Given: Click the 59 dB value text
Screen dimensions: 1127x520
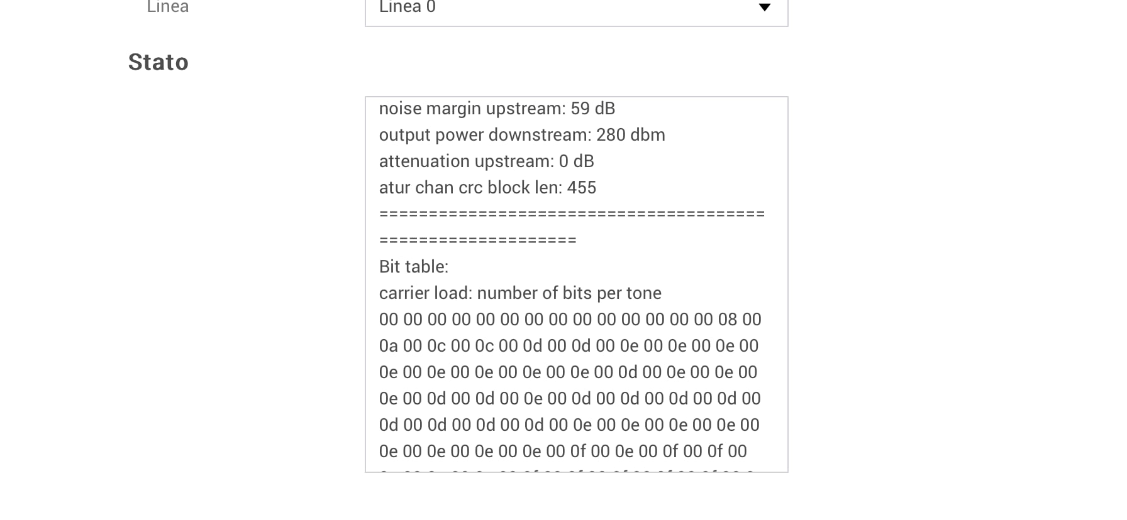Looking at the screenshot, I should [592, 109].
